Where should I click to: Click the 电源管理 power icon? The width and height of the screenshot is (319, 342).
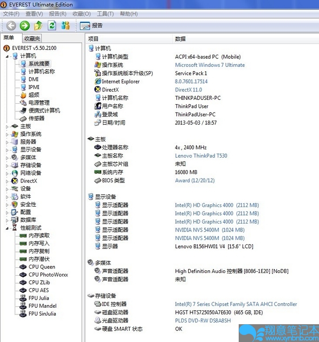coord(23,102)
